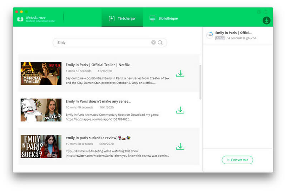The width and height of the screenshot is (286, 191).
Task: Click the '54 seconds la gauche' status text
Action: [241, 38]
